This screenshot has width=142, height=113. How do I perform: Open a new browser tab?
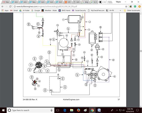(110, 2)
